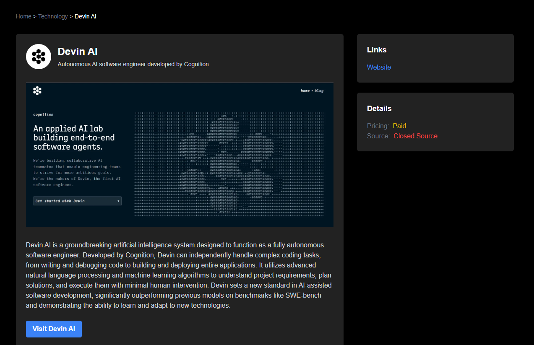The image size is (534, 345).
Task: Click the 'home' nav item in the preview
Action: [x=305, y=91]
